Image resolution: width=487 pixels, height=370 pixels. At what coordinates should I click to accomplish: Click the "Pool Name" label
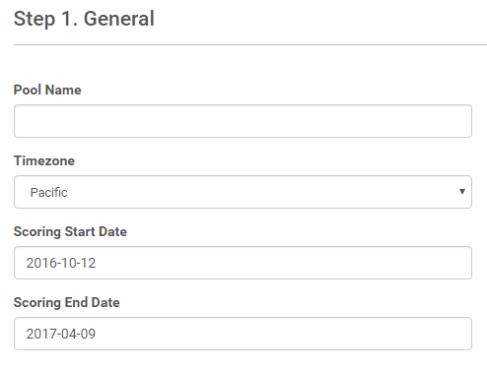tap(47, 90)
